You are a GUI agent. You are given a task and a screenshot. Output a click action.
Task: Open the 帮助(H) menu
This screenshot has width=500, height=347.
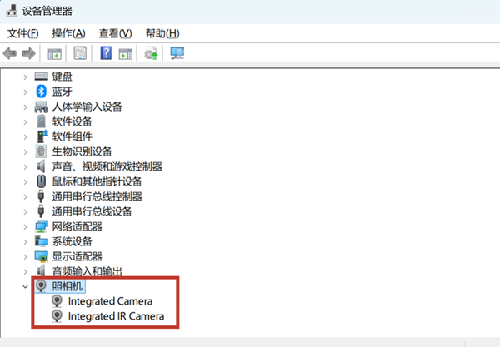click(162, 33)
